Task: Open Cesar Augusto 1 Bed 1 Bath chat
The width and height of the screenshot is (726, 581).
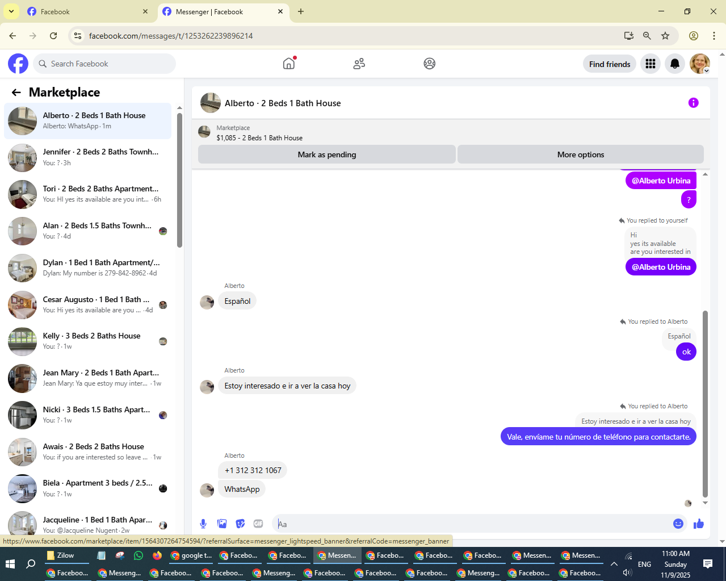Action: coord(87,305)
